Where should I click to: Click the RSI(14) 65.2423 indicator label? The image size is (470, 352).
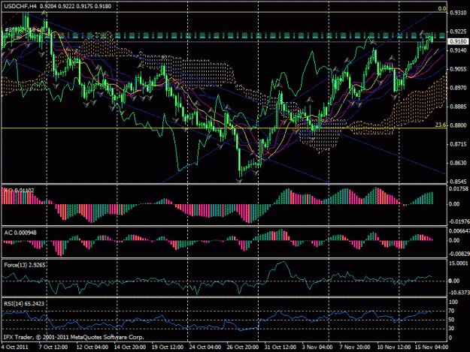(x=24, y=303)
